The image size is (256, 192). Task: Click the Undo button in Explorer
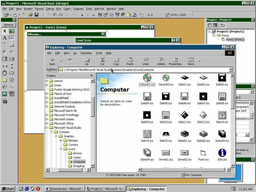[146, 61]
